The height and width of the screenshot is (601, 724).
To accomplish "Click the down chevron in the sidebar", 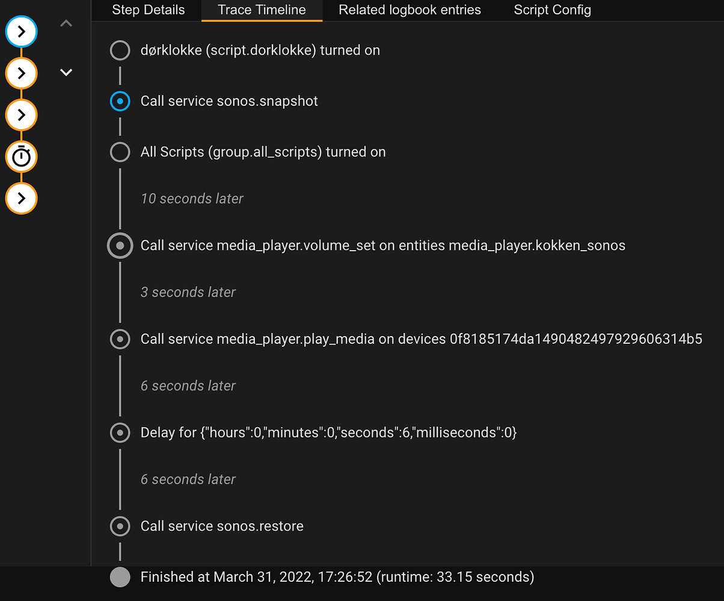I will pyautogui.click(x=66, y=72).
